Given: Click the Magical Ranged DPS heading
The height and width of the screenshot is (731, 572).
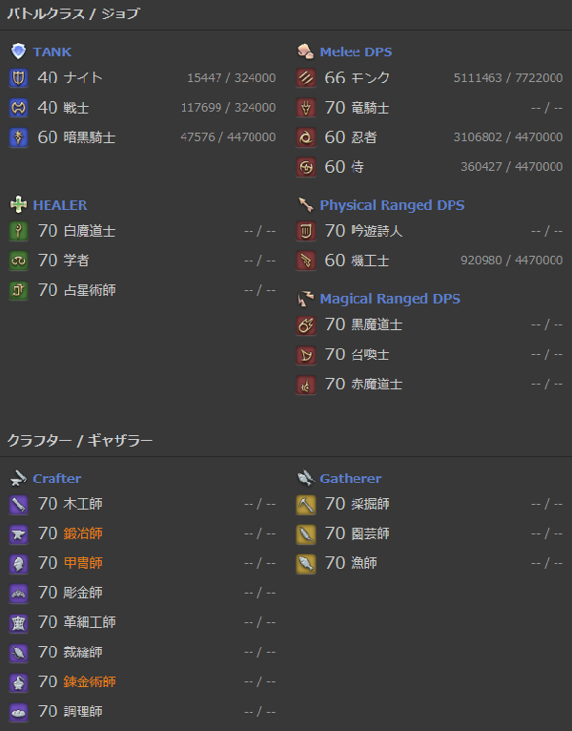Looking at the screenshot, I should [x=390, y=299].
